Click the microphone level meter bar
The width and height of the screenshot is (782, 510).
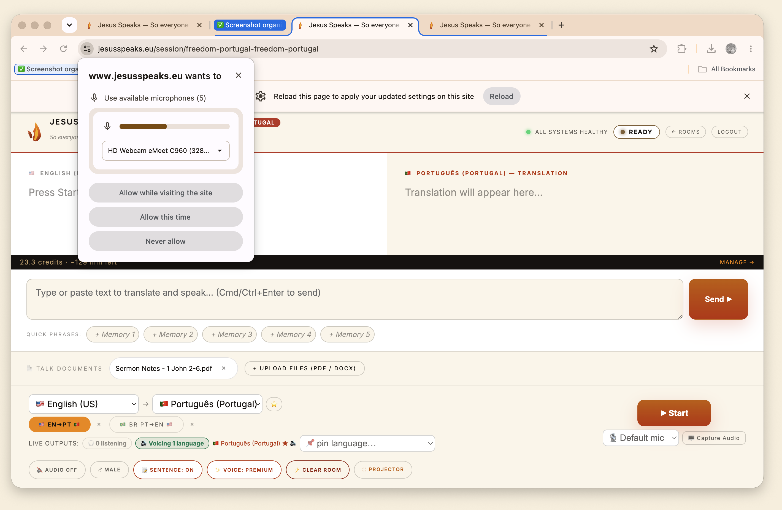pyautogui.click(x=174, y=126)
